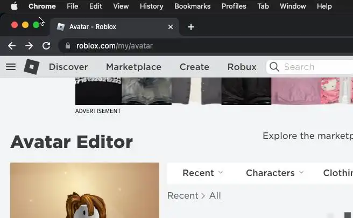Open the View menu
This screenshot has height=218, width=353.
pyautogui.click(x=121, y=6)
